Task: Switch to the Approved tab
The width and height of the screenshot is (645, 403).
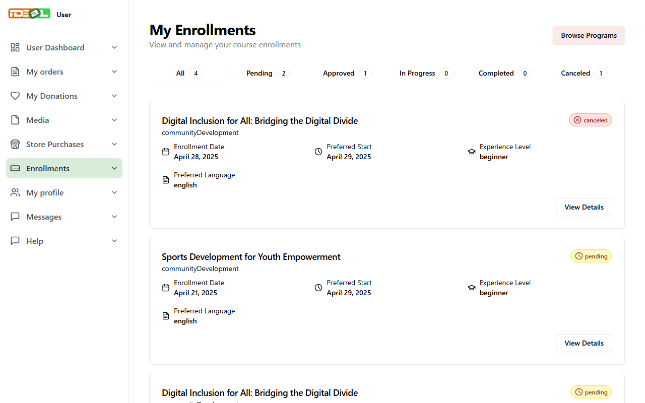Action: click(347, 73)
